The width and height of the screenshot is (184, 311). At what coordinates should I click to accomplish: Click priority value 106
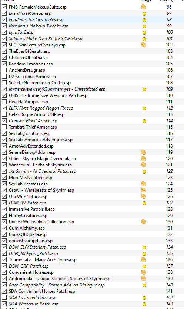[169, 70]
